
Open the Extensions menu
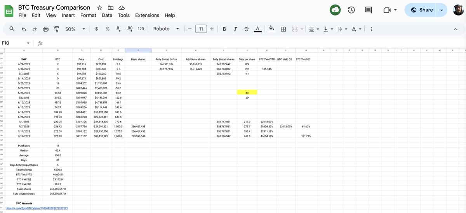(147, 15)
